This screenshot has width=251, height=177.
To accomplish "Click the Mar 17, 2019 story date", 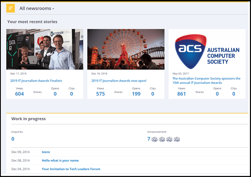I will click(18, 74).
